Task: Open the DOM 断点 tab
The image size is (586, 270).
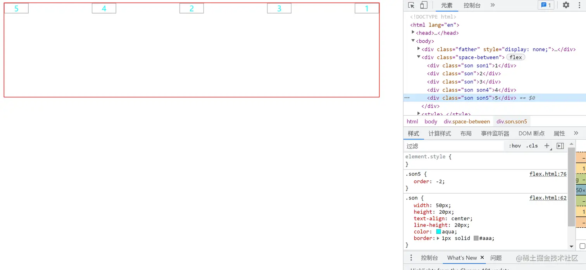Action: [x=531, y=133]
